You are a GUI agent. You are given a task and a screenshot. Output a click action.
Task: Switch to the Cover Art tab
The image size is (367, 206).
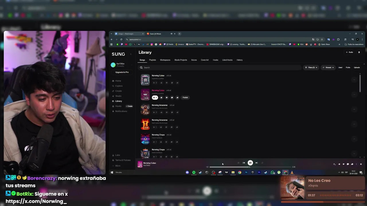point(205,60)
